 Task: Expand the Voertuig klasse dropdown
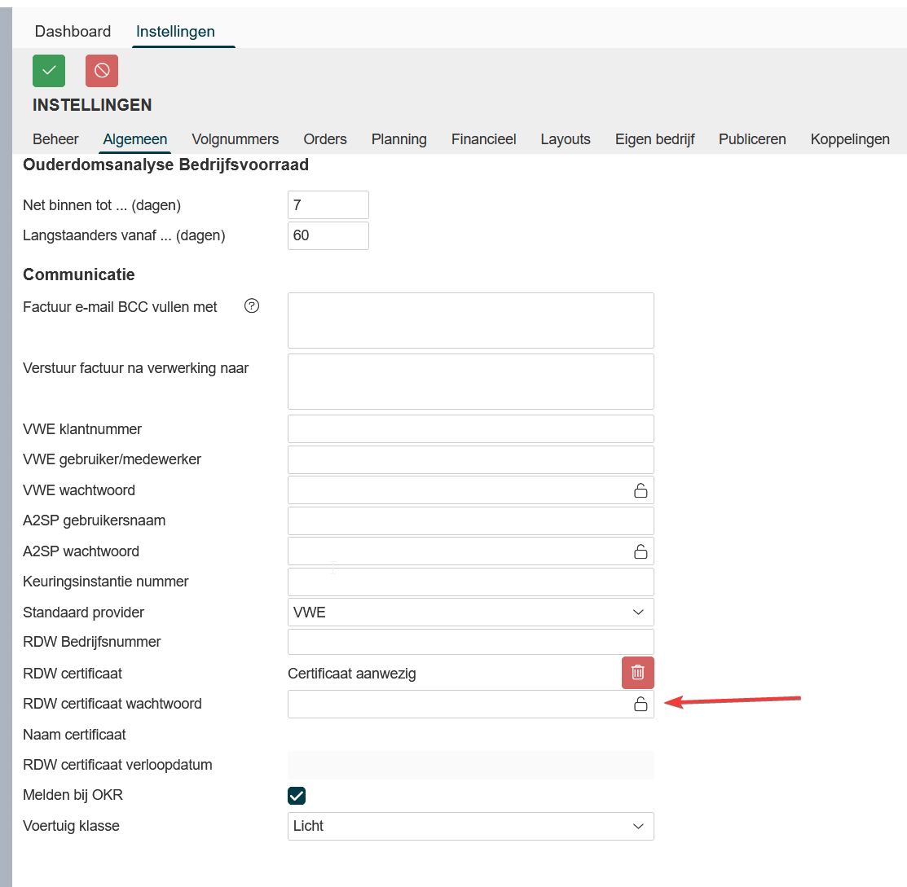[470, 826]
